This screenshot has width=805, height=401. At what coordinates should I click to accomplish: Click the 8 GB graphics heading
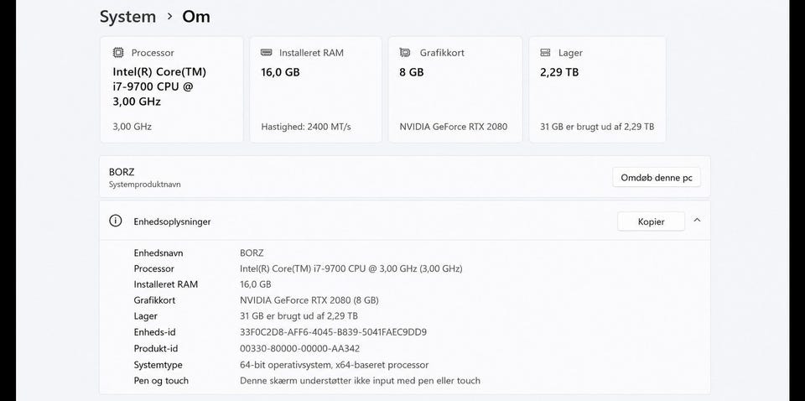tap(412, 72)
